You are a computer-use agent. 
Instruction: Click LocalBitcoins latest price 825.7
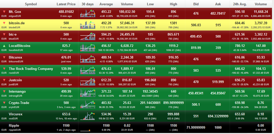(x=66, y=46)
